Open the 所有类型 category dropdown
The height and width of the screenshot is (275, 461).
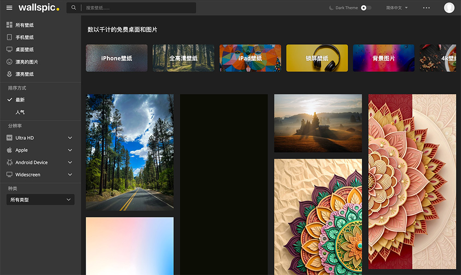40,199
